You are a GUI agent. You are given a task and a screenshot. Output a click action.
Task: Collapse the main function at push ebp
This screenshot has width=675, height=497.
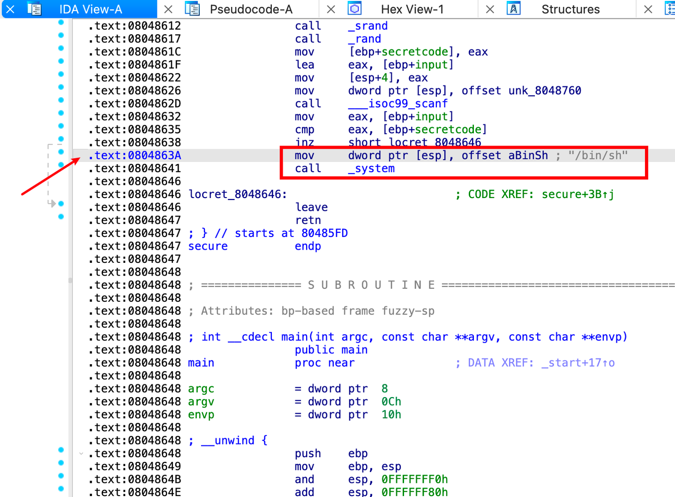point(81,453)
